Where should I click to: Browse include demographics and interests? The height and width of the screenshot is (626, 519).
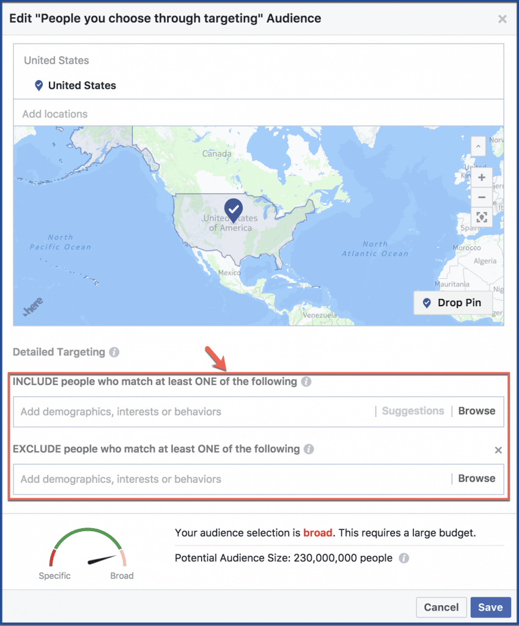(x=477, y=411)
